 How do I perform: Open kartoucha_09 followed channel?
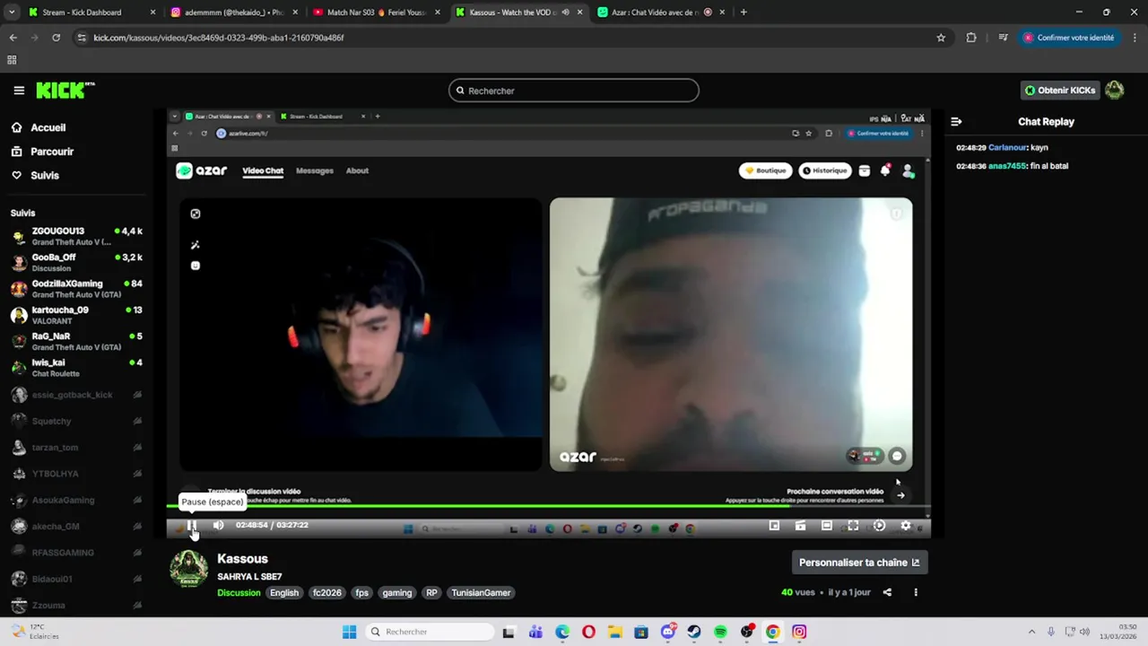[76, 315]
